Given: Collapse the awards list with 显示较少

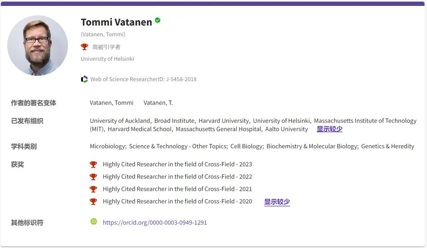Looking at the screenshot, I should [277, 202].
